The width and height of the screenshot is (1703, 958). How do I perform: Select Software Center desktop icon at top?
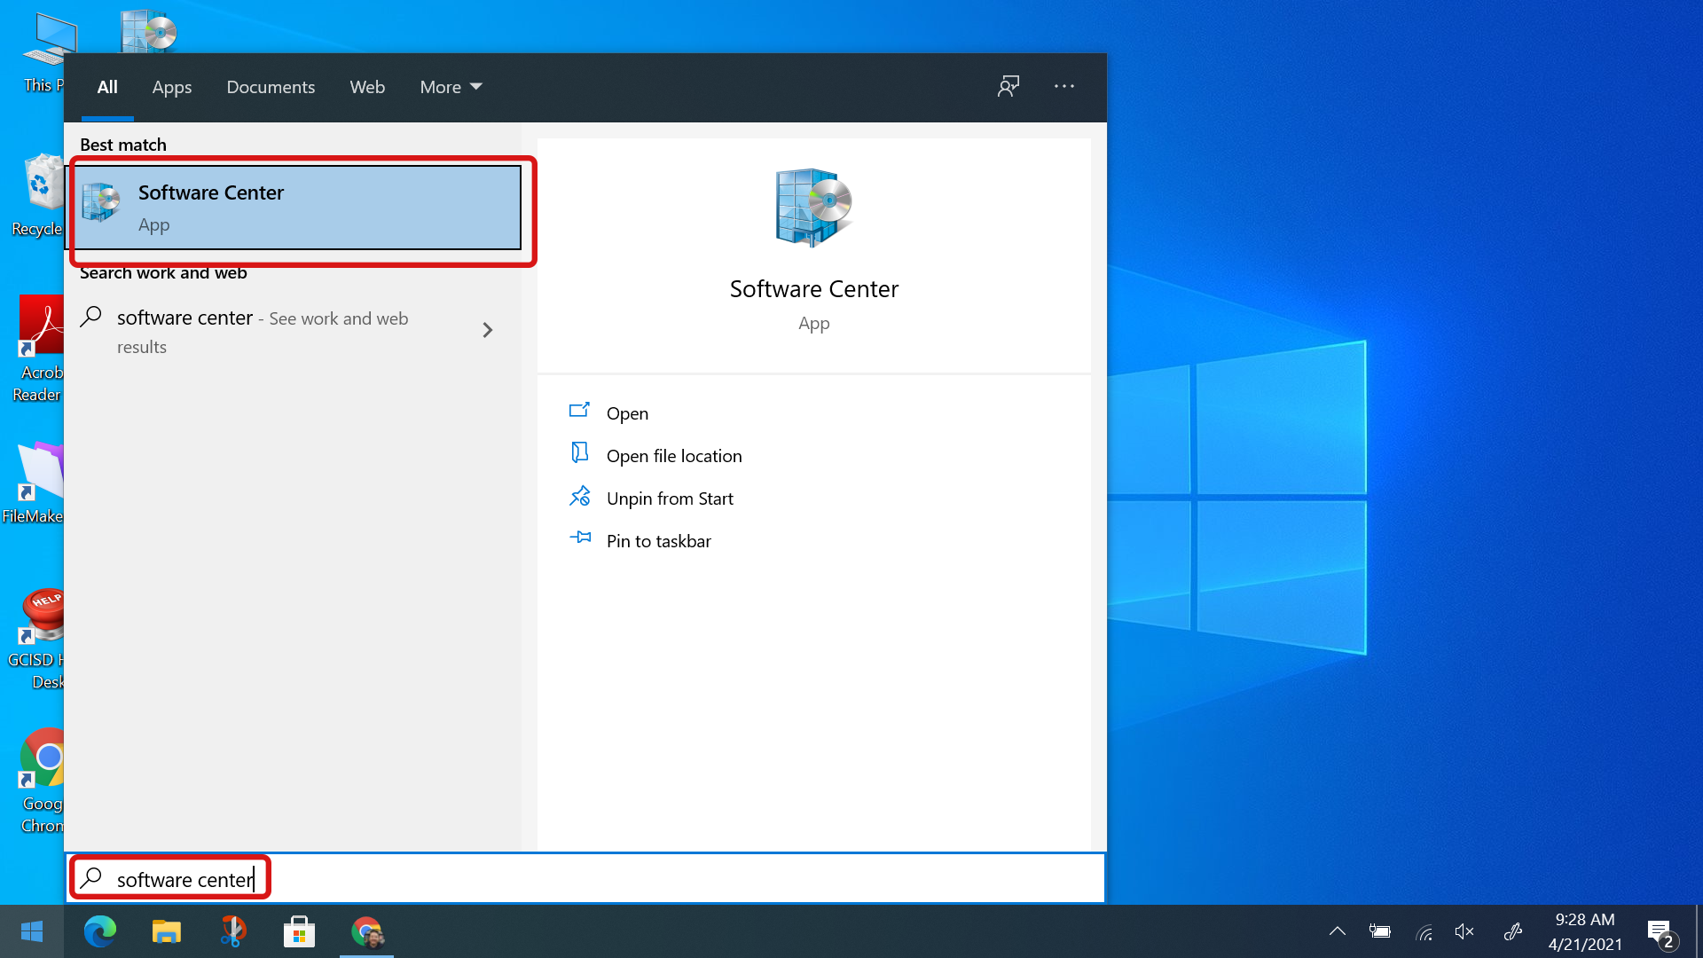click(x=149, y=32)
